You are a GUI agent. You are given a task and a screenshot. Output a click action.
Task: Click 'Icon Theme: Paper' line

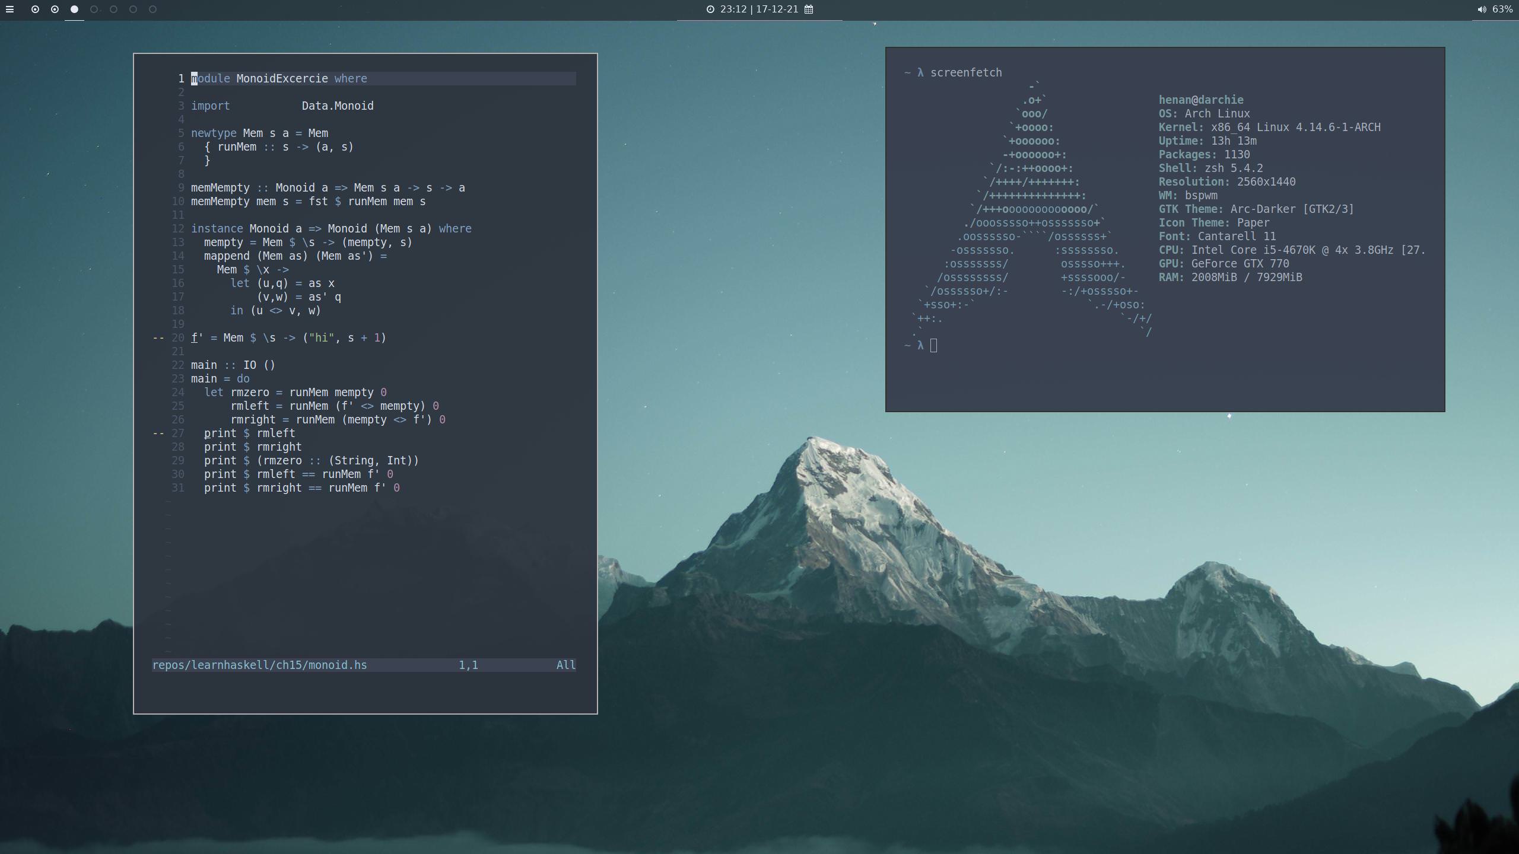point(1214,222)
